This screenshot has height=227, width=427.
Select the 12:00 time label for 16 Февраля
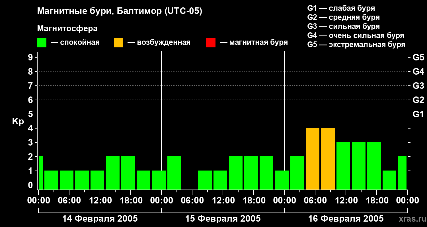[346, 200]
